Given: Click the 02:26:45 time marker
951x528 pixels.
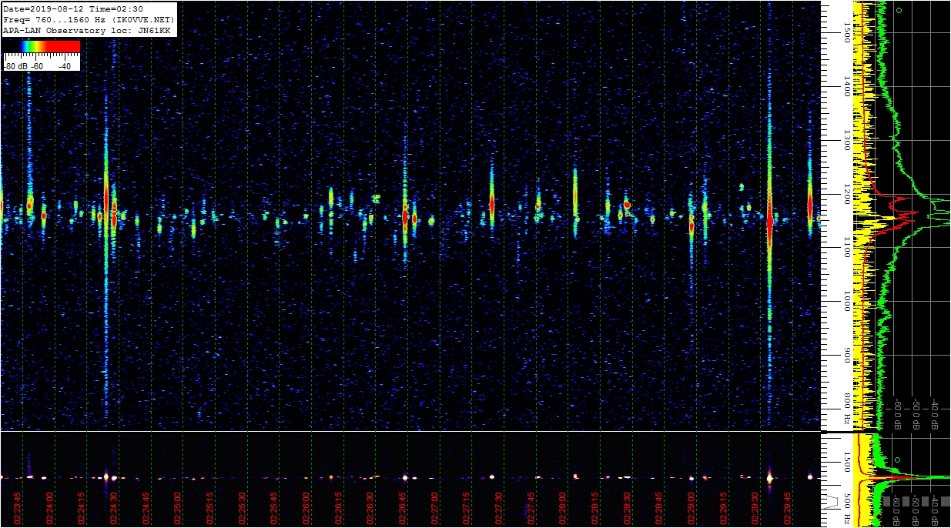Looking at the screenshot, I should (403, 509).
